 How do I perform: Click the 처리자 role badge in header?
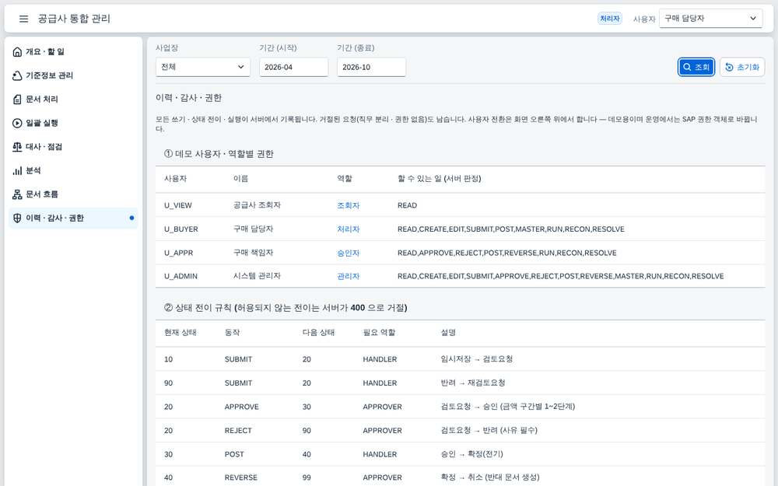[x=610, y=19]
